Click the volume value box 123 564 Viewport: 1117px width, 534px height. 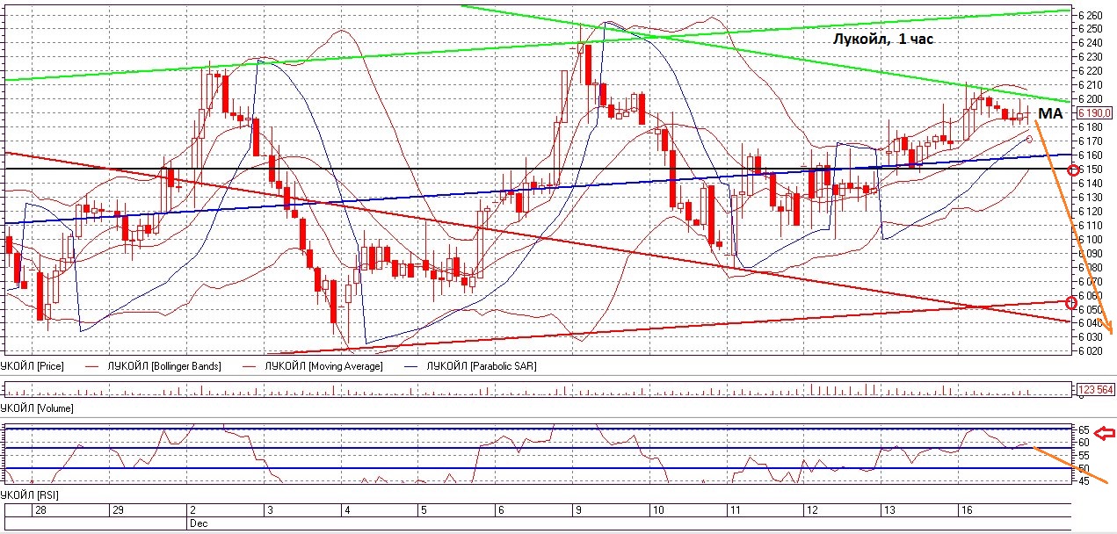(x=1094, y=388)
